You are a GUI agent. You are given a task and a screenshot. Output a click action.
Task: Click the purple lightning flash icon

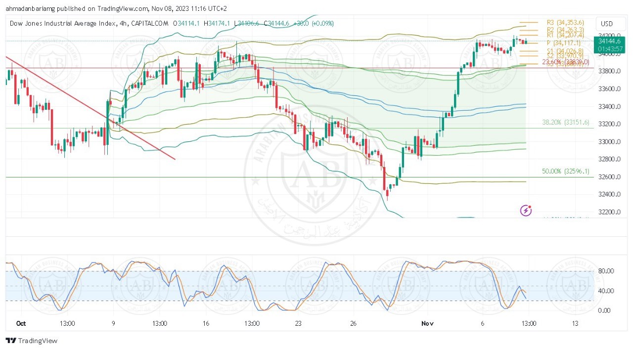point(526,211)
